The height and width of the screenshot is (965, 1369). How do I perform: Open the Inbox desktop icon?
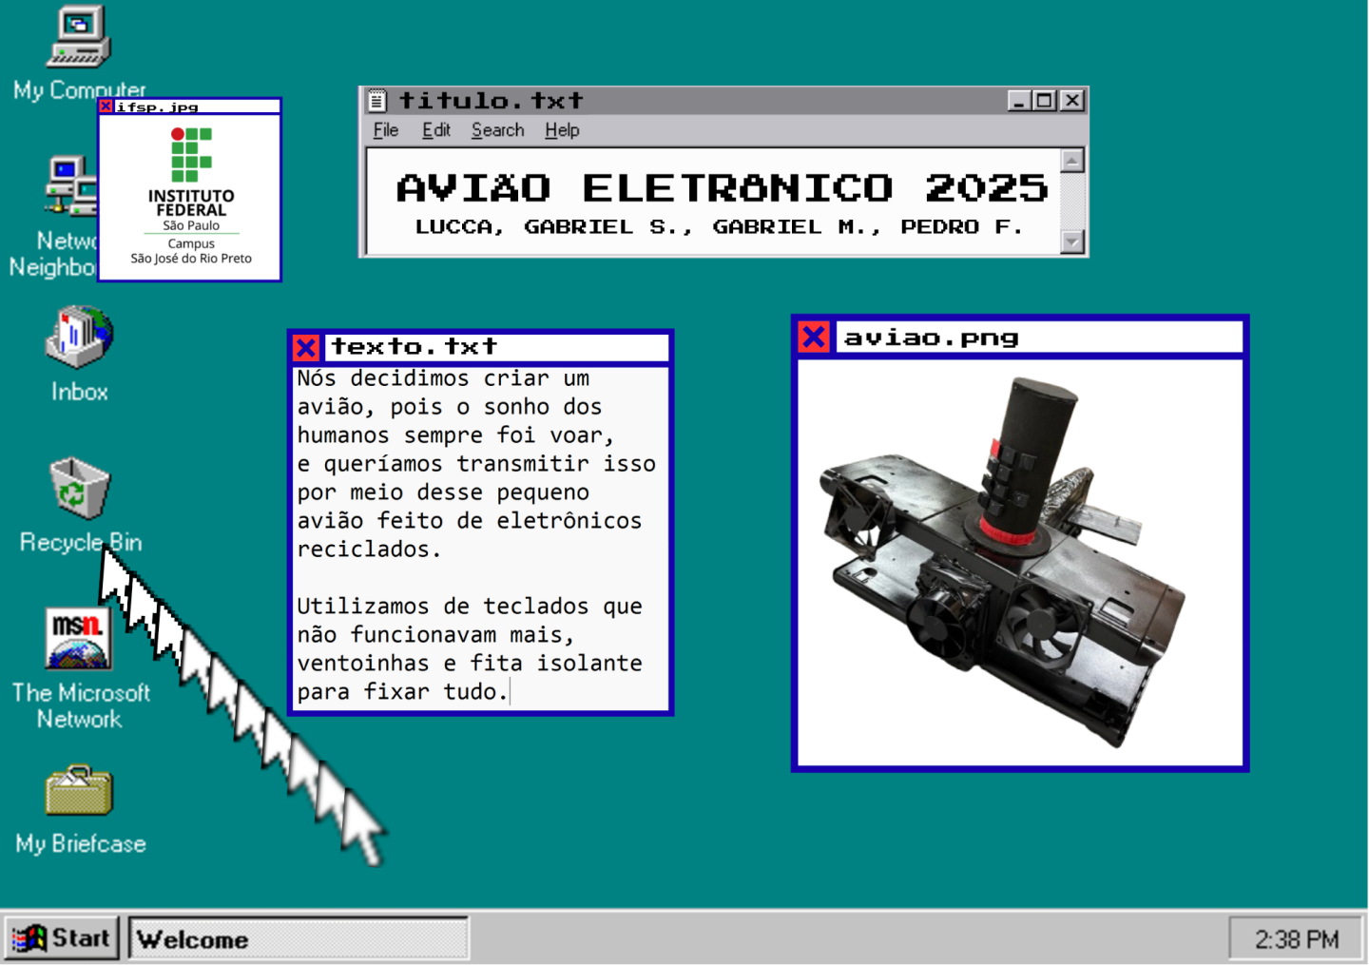coord(79,338)
